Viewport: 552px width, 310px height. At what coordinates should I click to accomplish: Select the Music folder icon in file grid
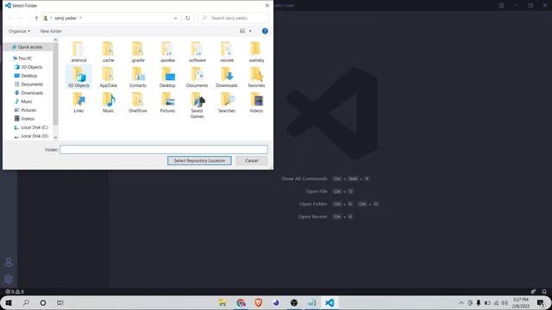[x=108, y=102]
